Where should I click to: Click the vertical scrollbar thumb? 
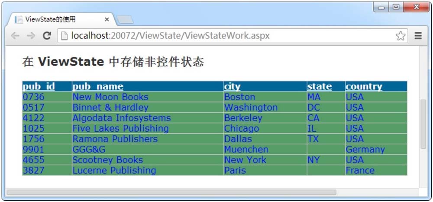point(423,124)
